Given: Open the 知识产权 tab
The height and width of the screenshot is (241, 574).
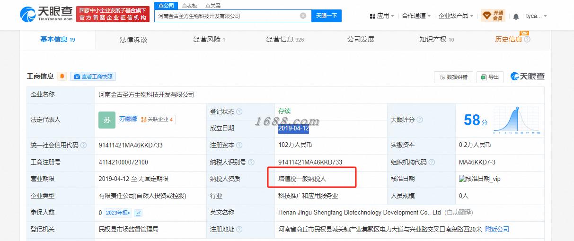Looking at the screenshot, I should pyautogui.click(x=436, y=40).
